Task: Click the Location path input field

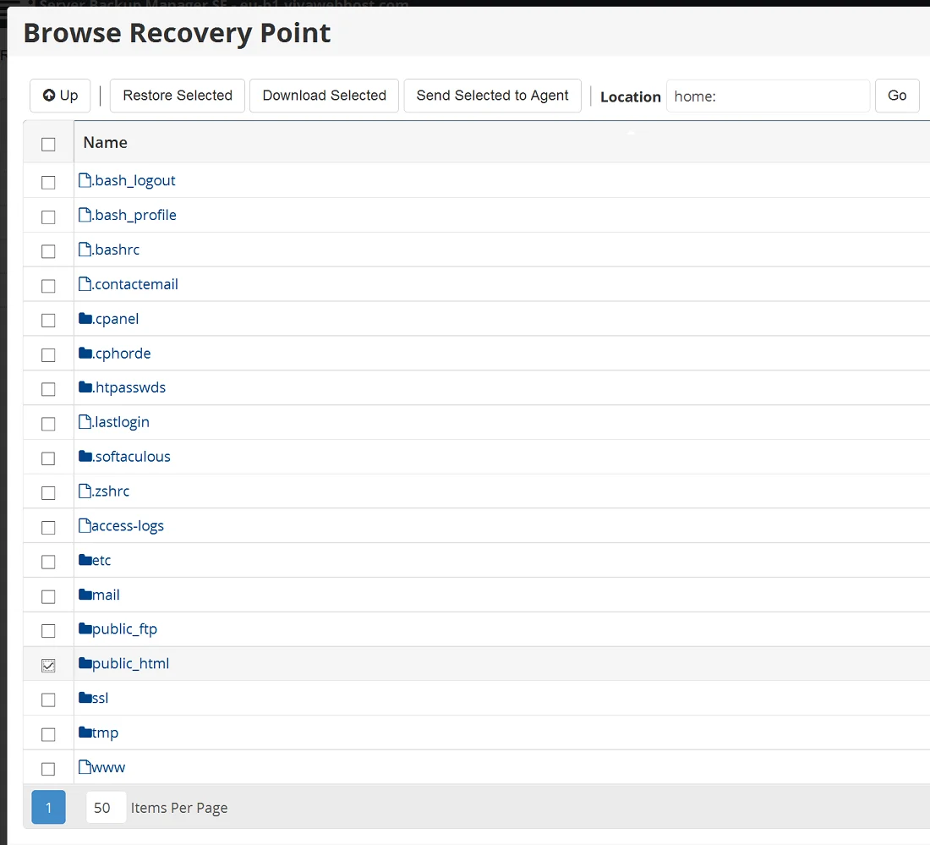Action: (x=768, y=96)
